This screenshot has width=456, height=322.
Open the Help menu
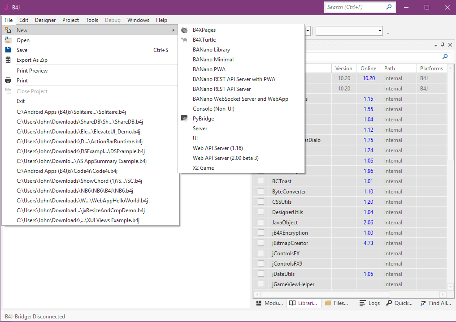[161, 20]
